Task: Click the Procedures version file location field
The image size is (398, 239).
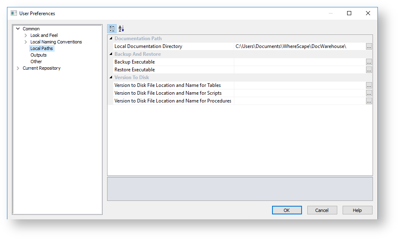Action: tap(300, 101)
